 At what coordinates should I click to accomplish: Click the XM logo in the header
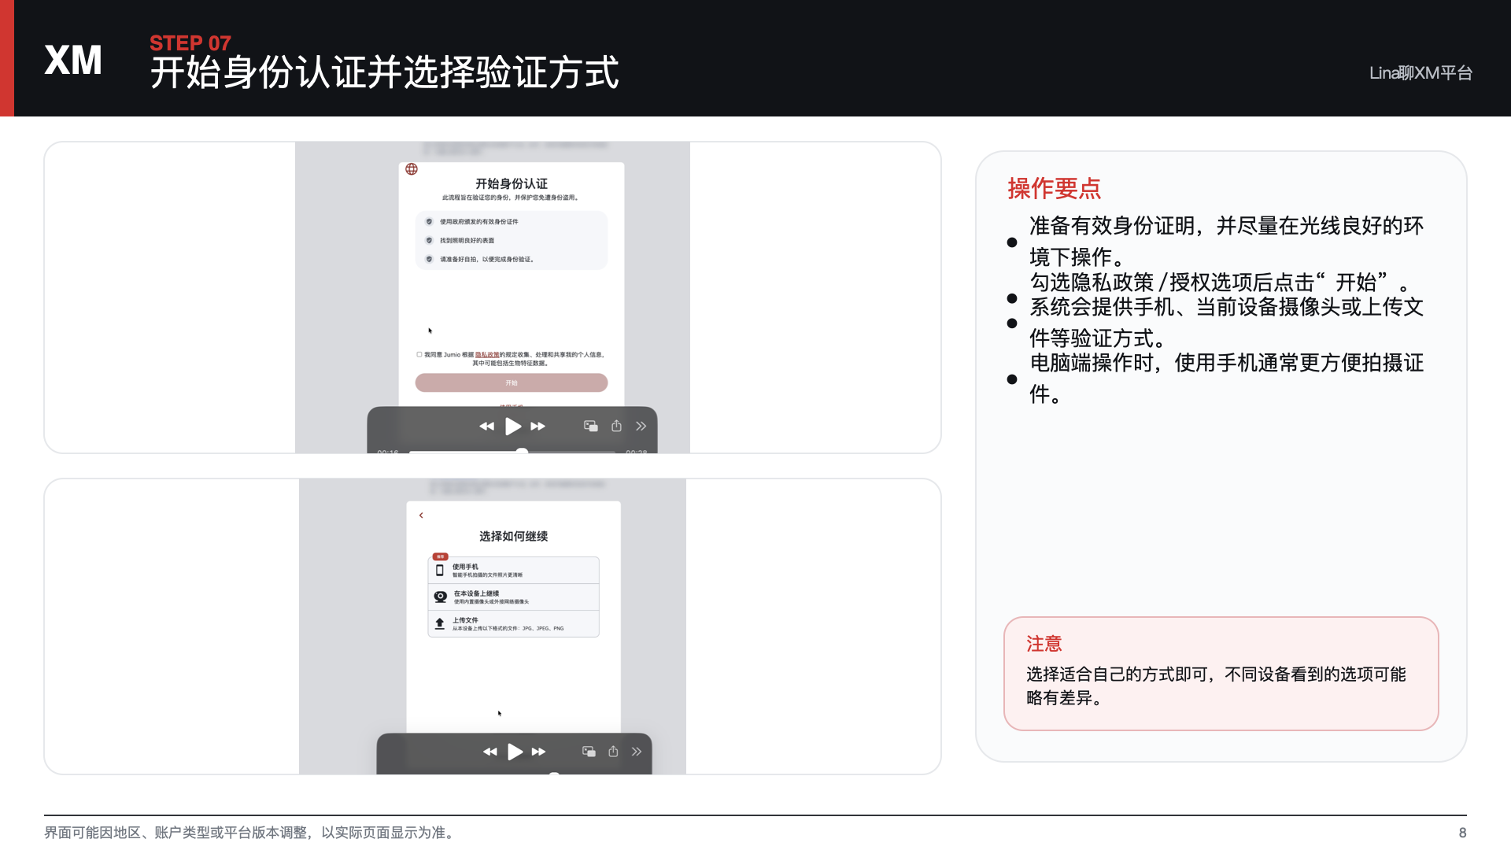(73, 61)
